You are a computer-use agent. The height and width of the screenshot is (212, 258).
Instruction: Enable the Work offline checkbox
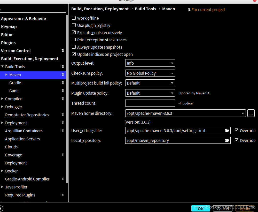coord(74,18)
